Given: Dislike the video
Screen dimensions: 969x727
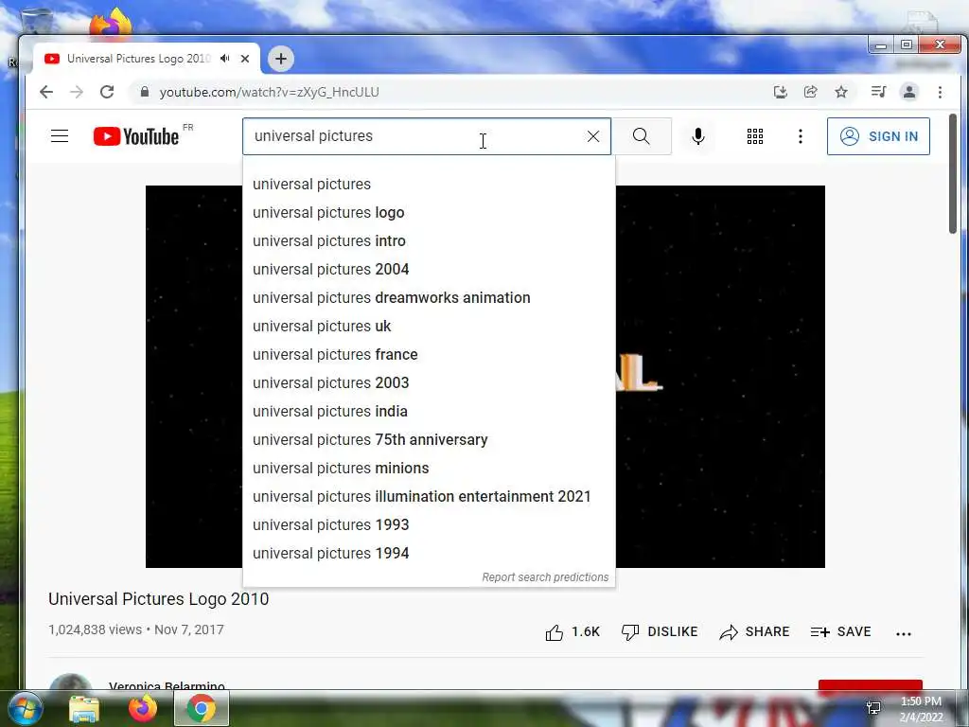Looking at the screenshot, I should [660, 631].
